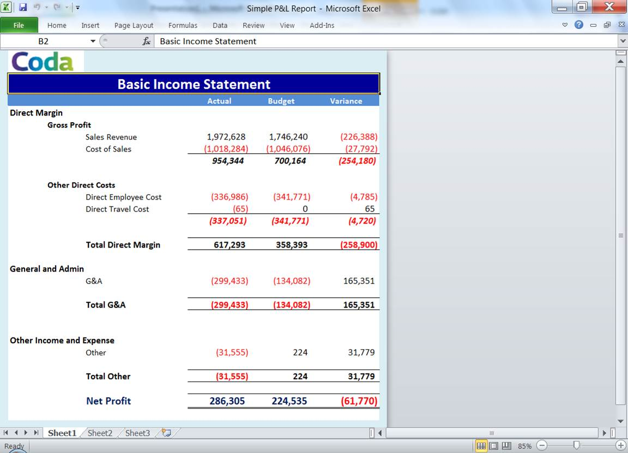Screen dimensions: 628x453
Task: Select the Actual Sales Revenue value 1,972,628
Action: [x=226, y=137]
